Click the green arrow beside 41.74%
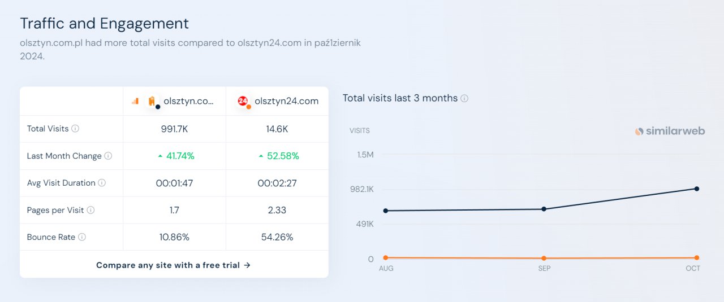The height and width of the screenshot is (302, 724). [x=160, y=156]
